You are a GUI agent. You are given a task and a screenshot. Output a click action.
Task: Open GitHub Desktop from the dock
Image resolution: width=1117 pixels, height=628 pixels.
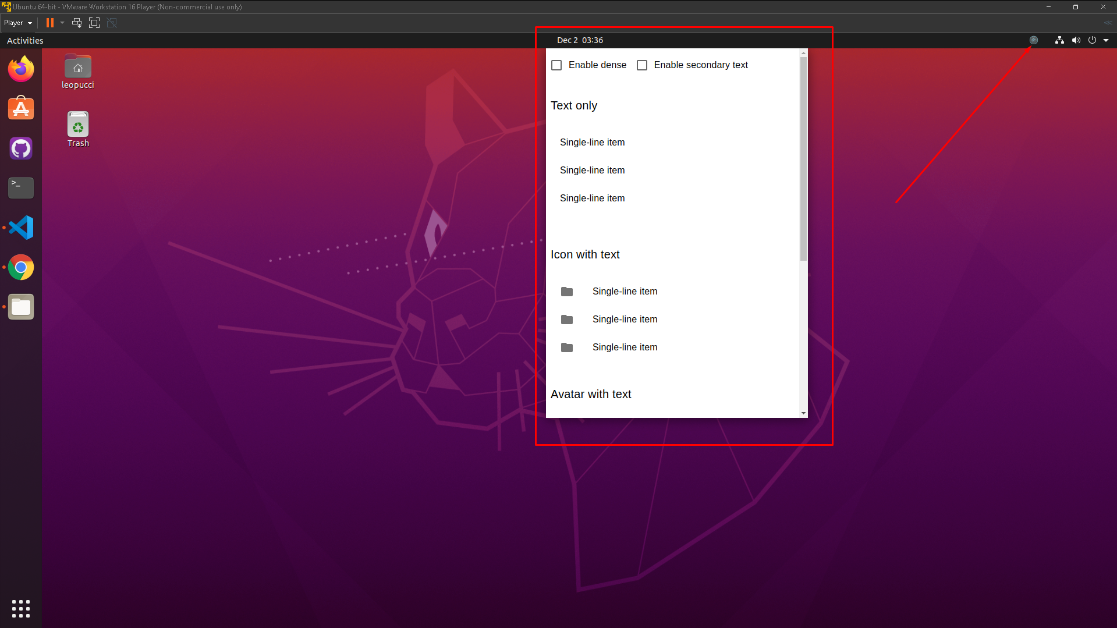21,148
